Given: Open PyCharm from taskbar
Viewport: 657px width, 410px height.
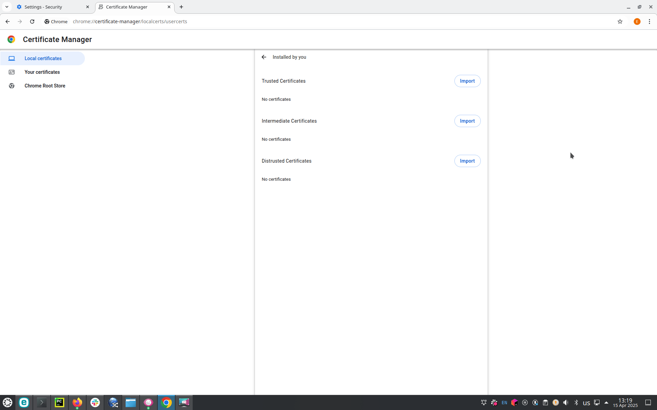Looking at the screenshot, I should (x=60, y=402).
